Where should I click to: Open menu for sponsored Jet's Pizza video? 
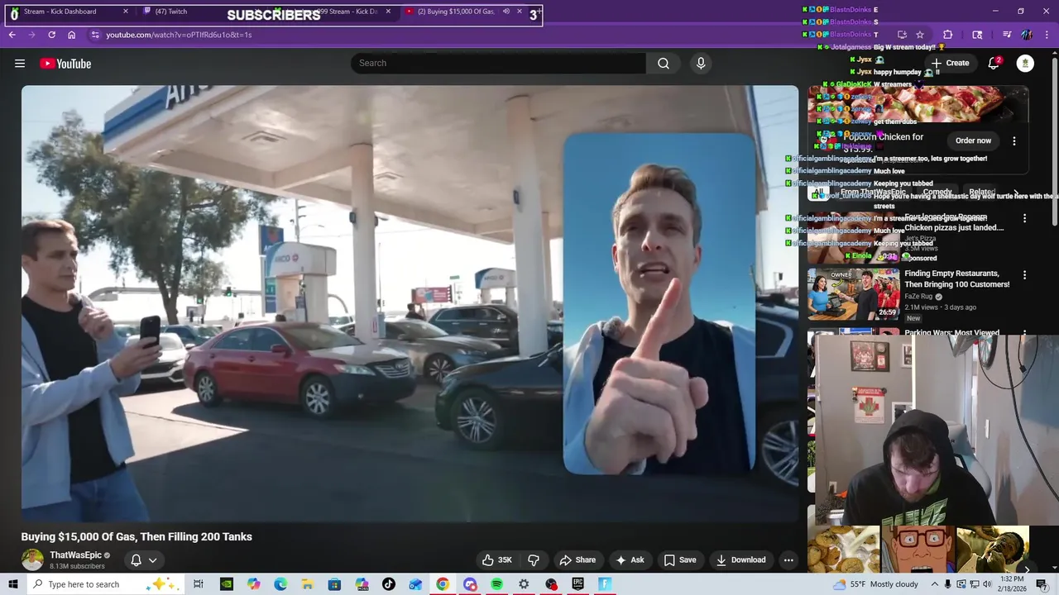click(1024, 218)
